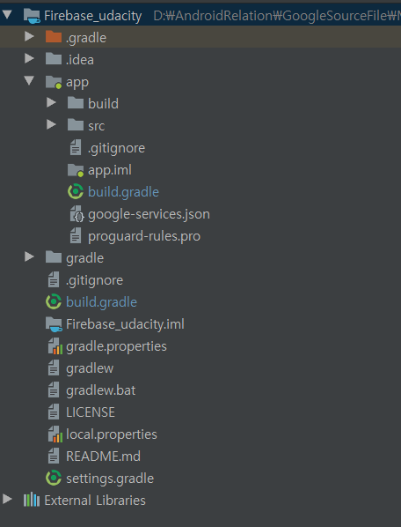401x527 pixels.
Task: Select the gradle folder name
Action: click(x=84, y=258)
